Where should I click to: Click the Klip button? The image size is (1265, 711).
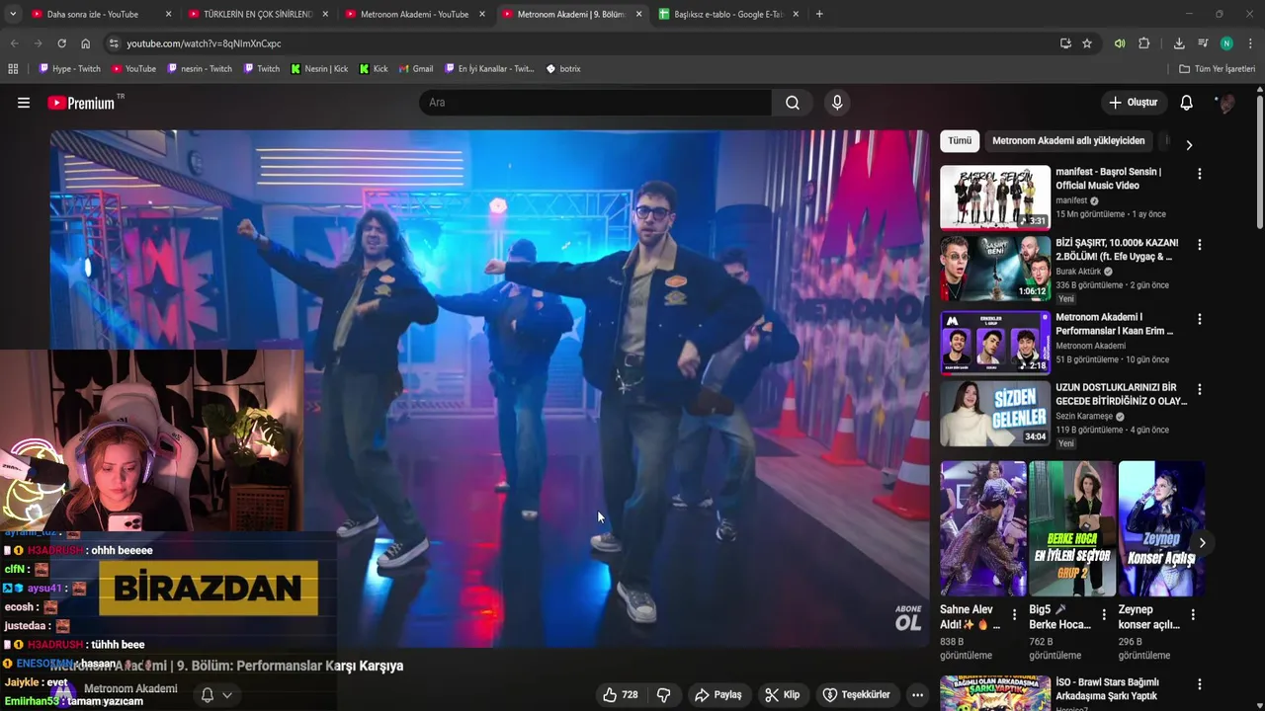click(x=783, y=695)
